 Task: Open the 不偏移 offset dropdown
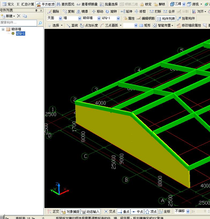click(x=188, y=211)
